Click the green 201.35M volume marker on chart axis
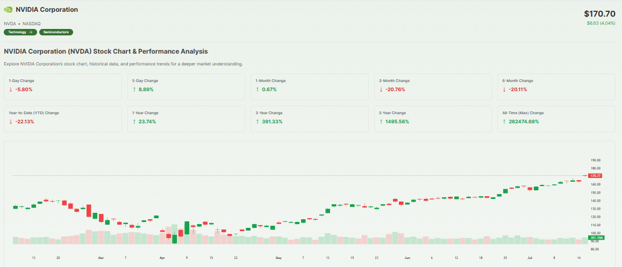Screen dimensions: 622x267 click(597, 238)
